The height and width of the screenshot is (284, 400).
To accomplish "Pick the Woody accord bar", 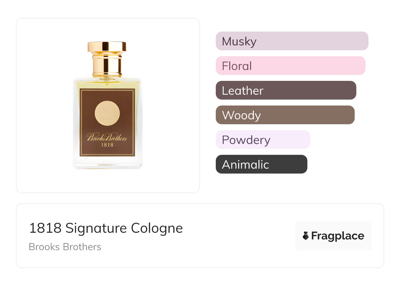I will (x=285, y=115).
